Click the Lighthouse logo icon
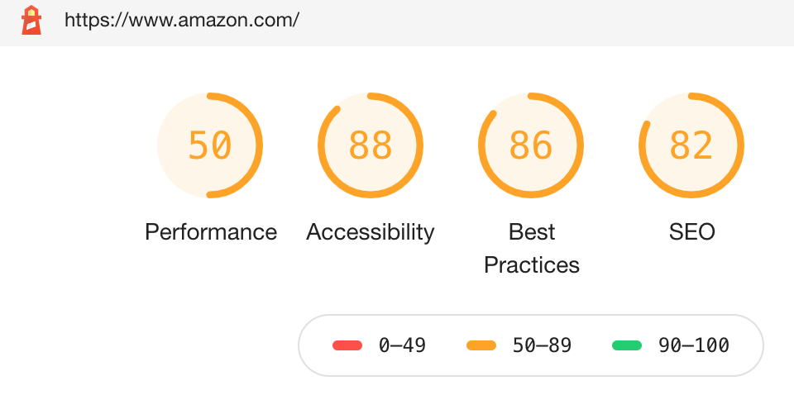The height and width of the screenshot is (395, 794). point(31,20)
